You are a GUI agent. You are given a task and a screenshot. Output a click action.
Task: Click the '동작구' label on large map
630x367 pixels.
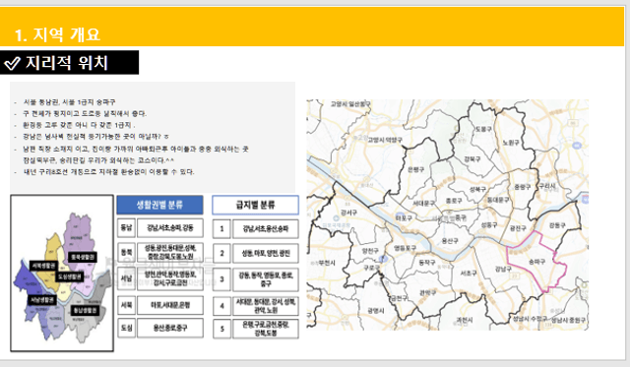click(x=427, y=262)
